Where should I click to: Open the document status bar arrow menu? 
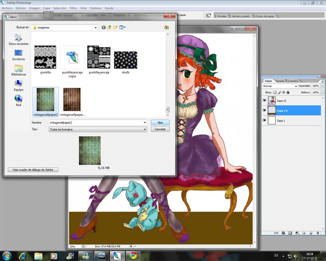point(131,246)
